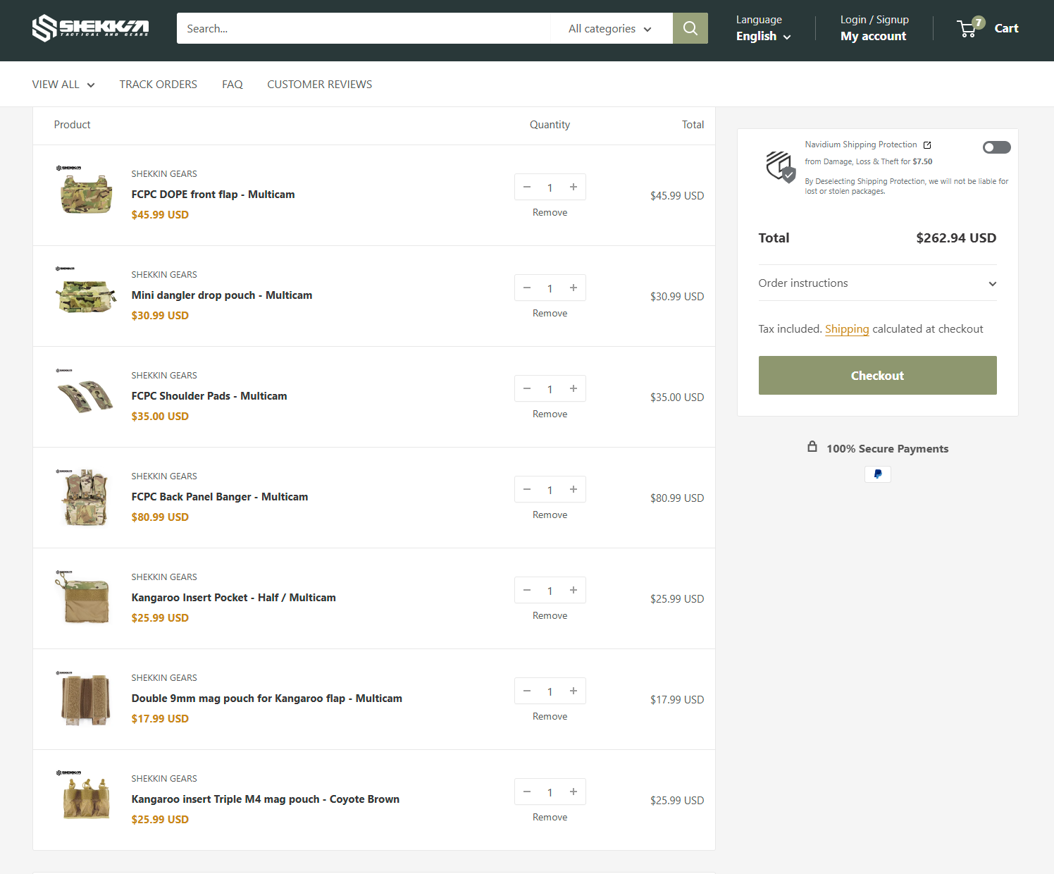Decrease quantity of Mini dangler drop pouch
The width and height of the screenshot is (1054, 874).
click(x=527, y=288)
